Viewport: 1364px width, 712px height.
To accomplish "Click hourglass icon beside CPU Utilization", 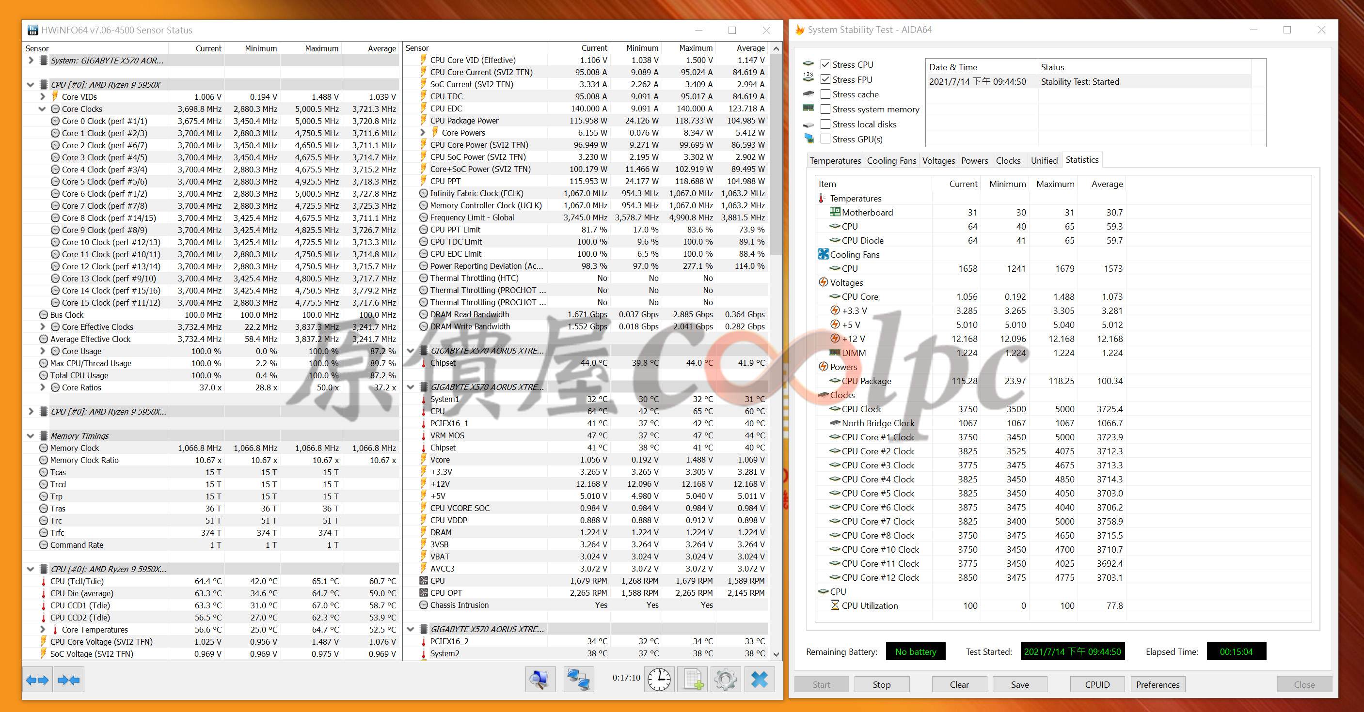I will (x=835, y=605).
